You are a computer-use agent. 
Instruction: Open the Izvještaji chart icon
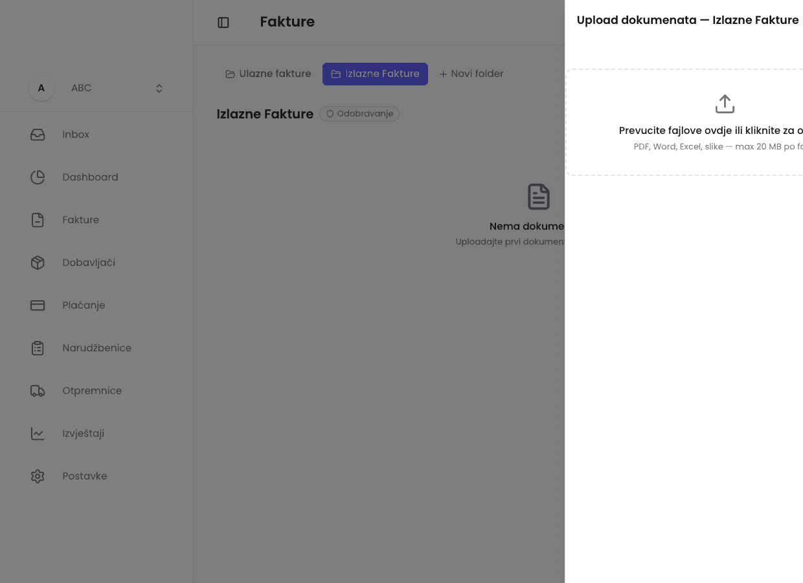38,434
